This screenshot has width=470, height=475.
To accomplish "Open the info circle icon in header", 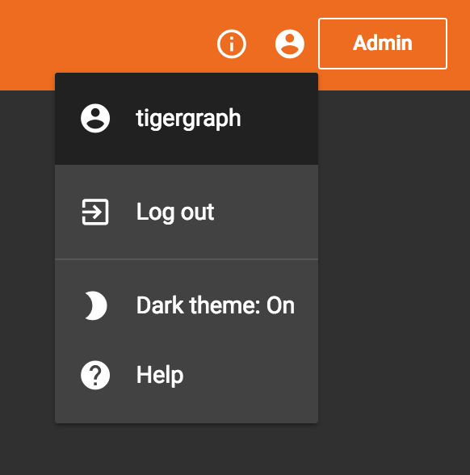I will click(231, 44).
